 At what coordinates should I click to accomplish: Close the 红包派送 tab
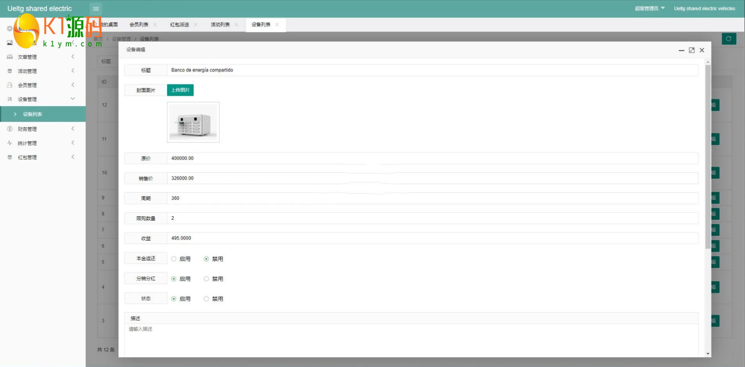(x=196, y=25)
